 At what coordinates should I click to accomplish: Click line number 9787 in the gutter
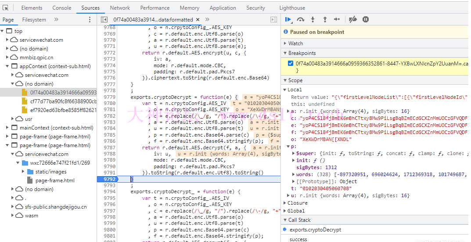109,148
